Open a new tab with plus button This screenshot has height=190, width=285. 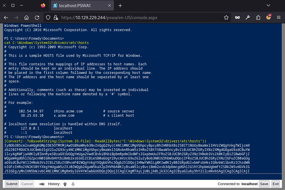120,5
